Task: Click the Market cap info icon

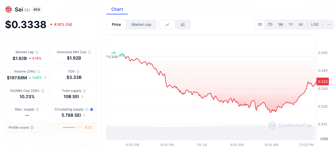Action: tap(37, 52)
